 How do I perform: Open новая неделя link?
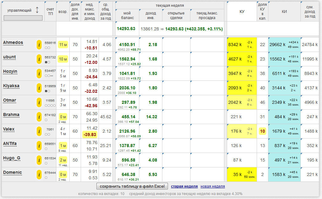(x=213, y=186)
